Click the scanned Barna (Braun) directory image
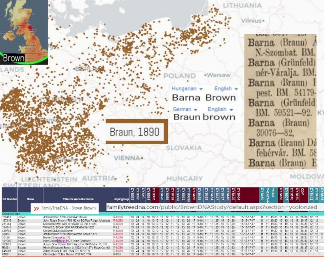 (280, 101)
